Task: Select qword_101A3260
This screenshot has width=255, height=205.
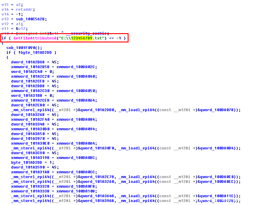Action: click(x=97, y=182)
